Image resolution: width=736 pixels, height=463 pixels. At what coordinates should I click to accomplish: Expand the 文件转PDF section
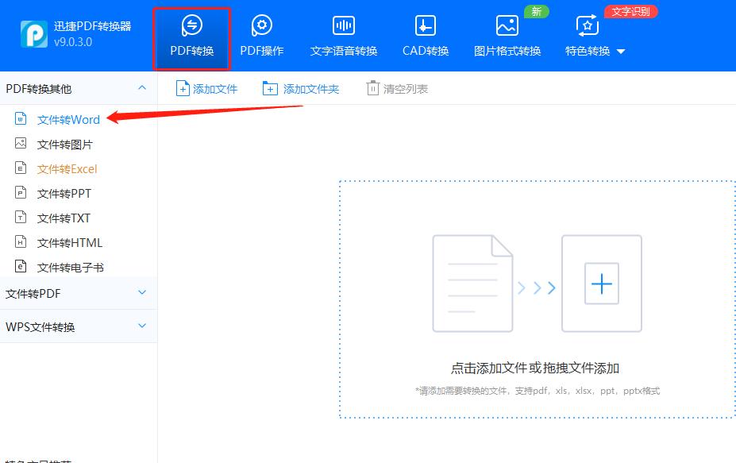click(75, 294)
